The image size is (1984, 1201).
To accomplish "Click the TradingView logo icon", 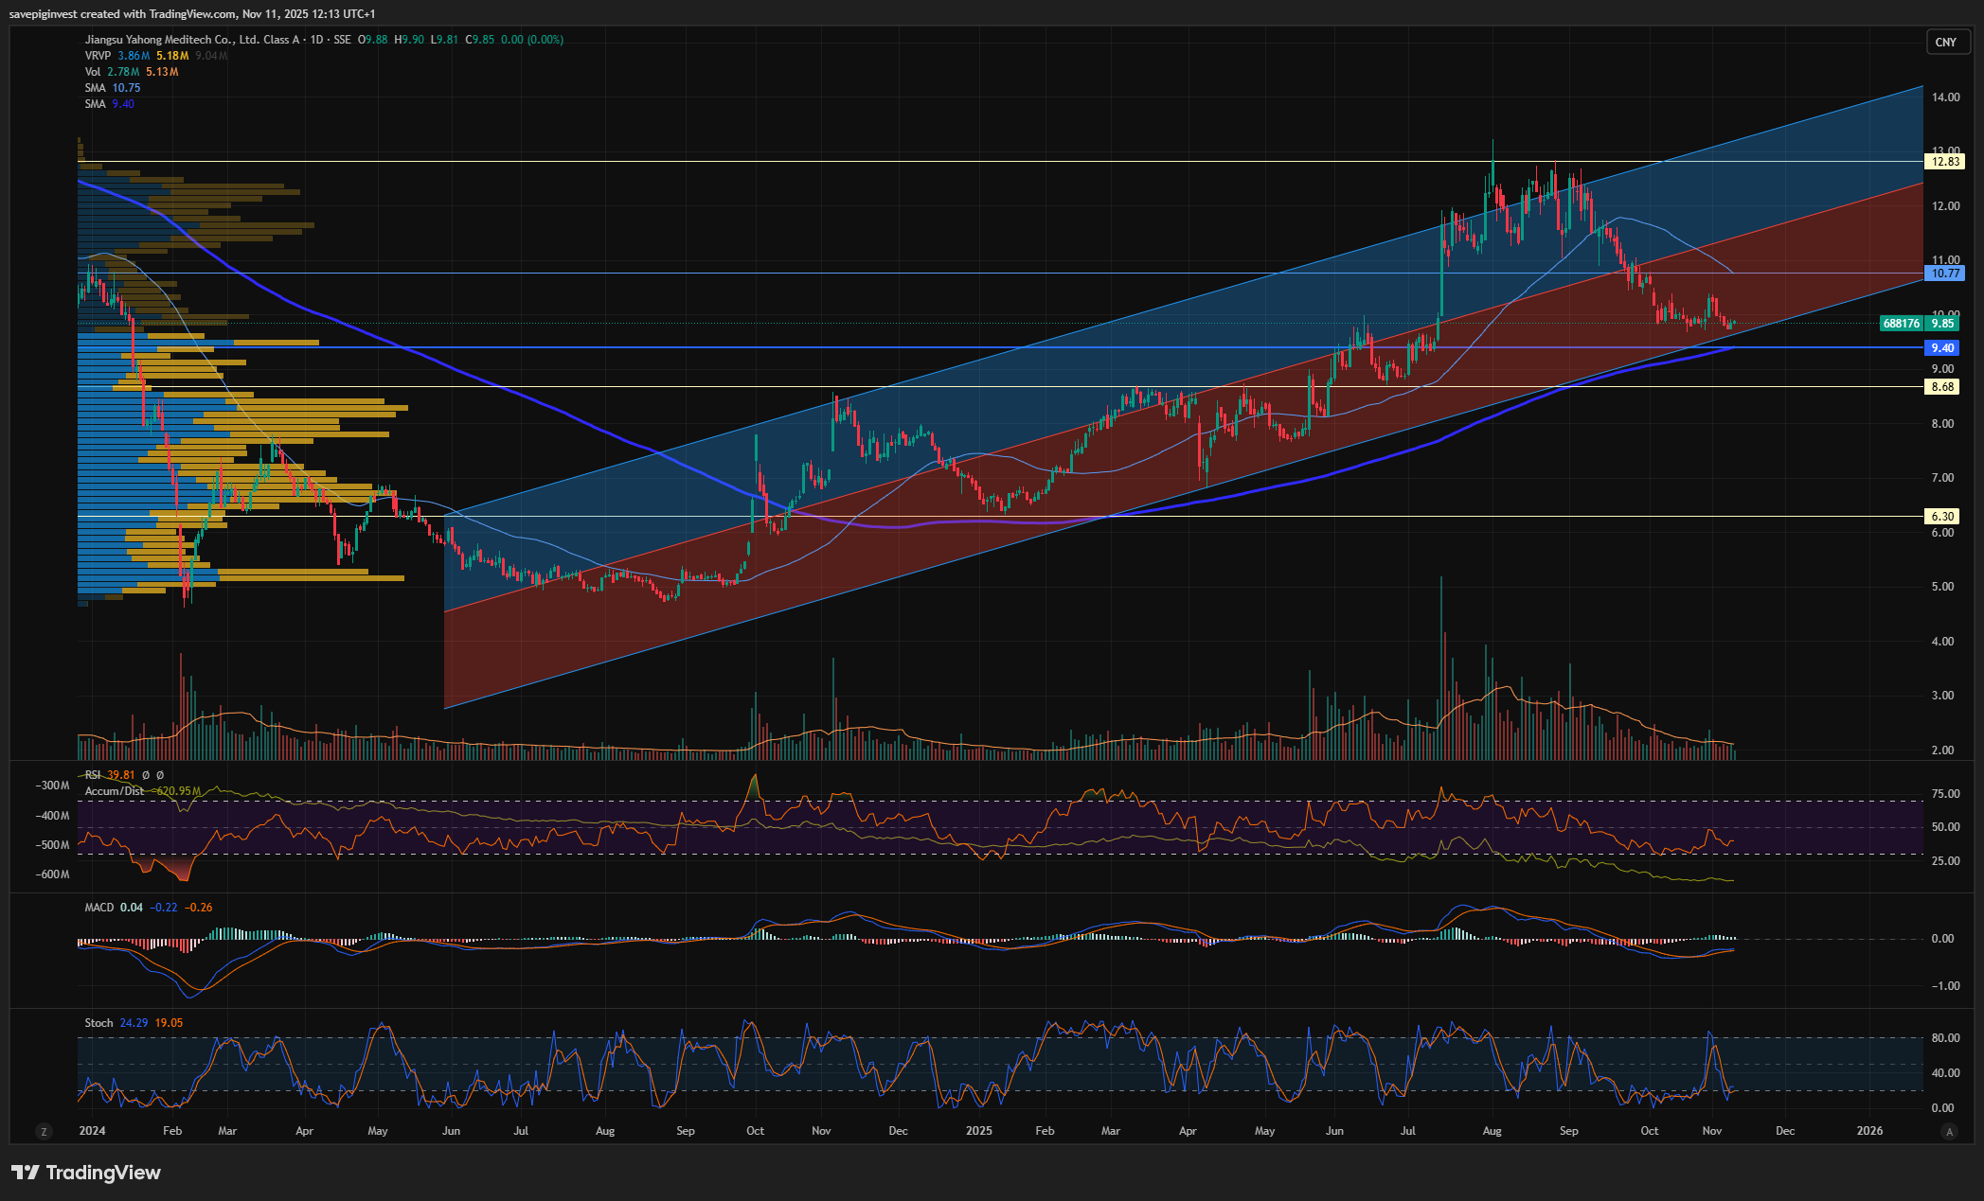I will pyautogui.click(x=26, y=1173).
